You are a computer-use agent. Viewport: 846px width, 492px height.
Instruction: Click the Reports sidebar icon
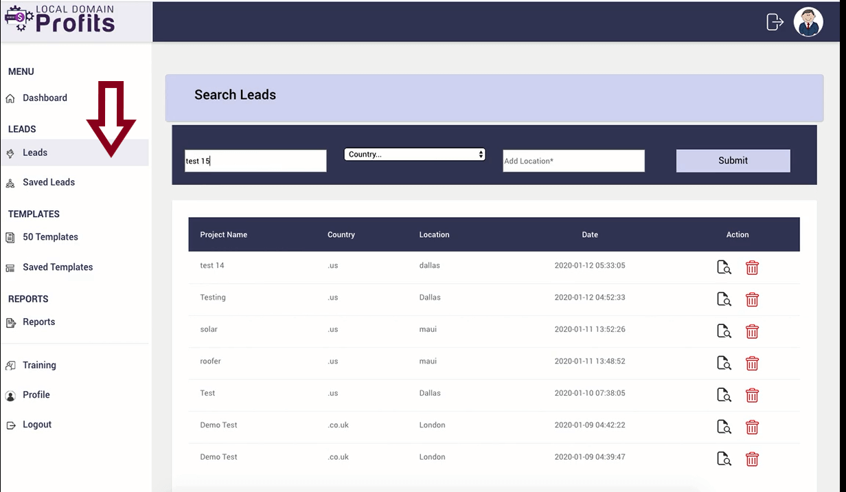10,322
